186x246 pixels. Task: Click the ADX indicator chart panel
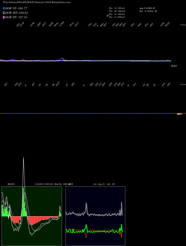coord(95,216)
